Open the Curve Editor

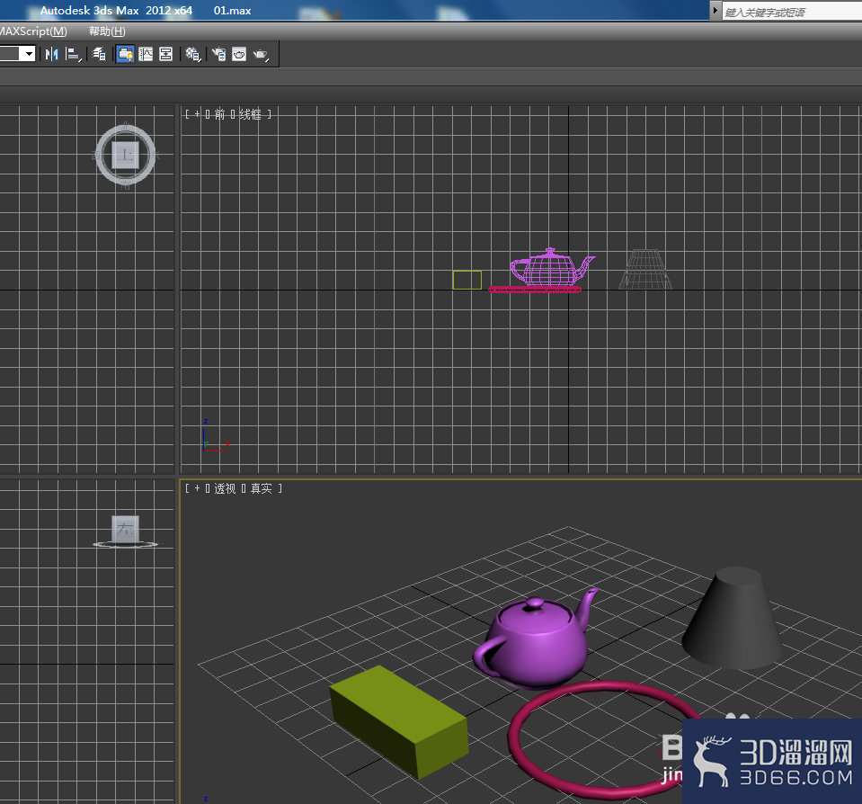point(145,54)
